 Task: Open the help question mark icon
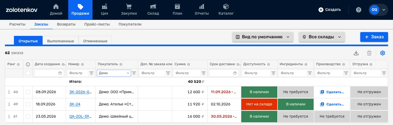point(359,10)
